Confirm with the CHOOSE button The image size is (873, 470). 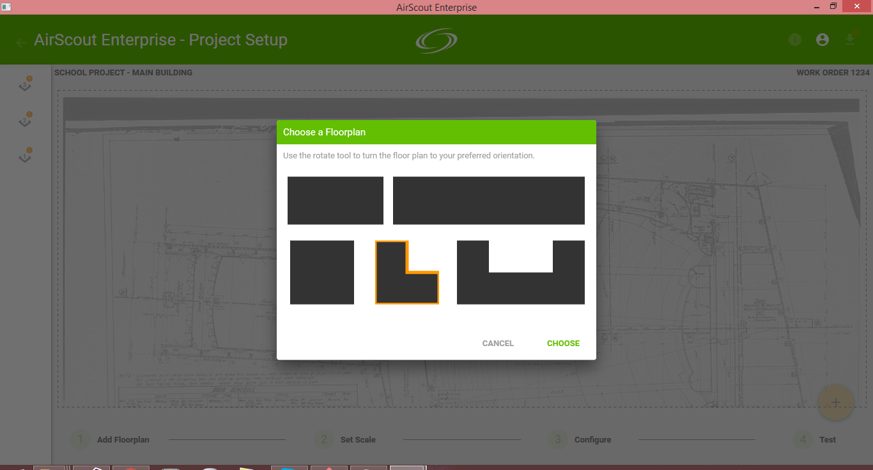coord(563,344)
